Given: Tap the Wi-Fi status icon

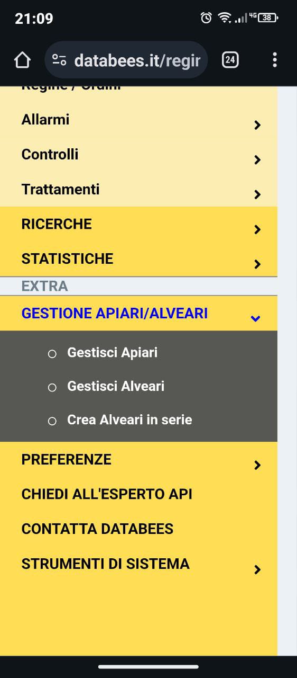Looking at the screenshot, I should click(225, 18).
